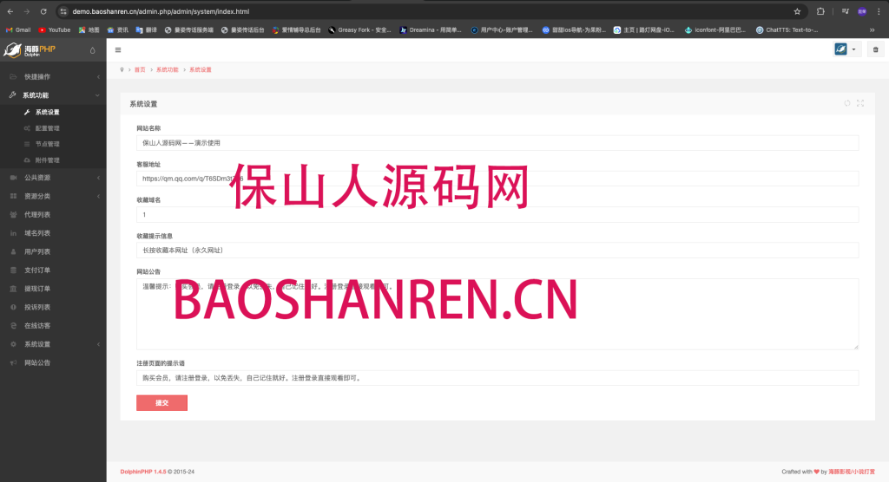Open the 首页 breadcrumb link

tap(140, 69)
